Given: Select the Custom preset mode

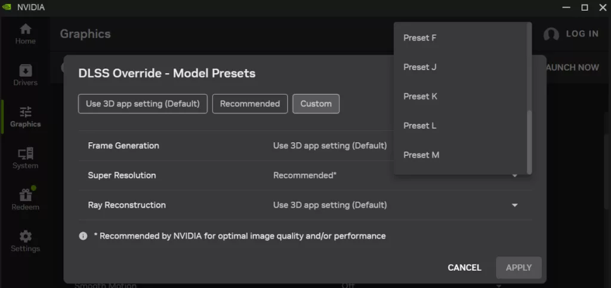Looking at the screenshot, I should pyautogui.click(x=316, y=104).
